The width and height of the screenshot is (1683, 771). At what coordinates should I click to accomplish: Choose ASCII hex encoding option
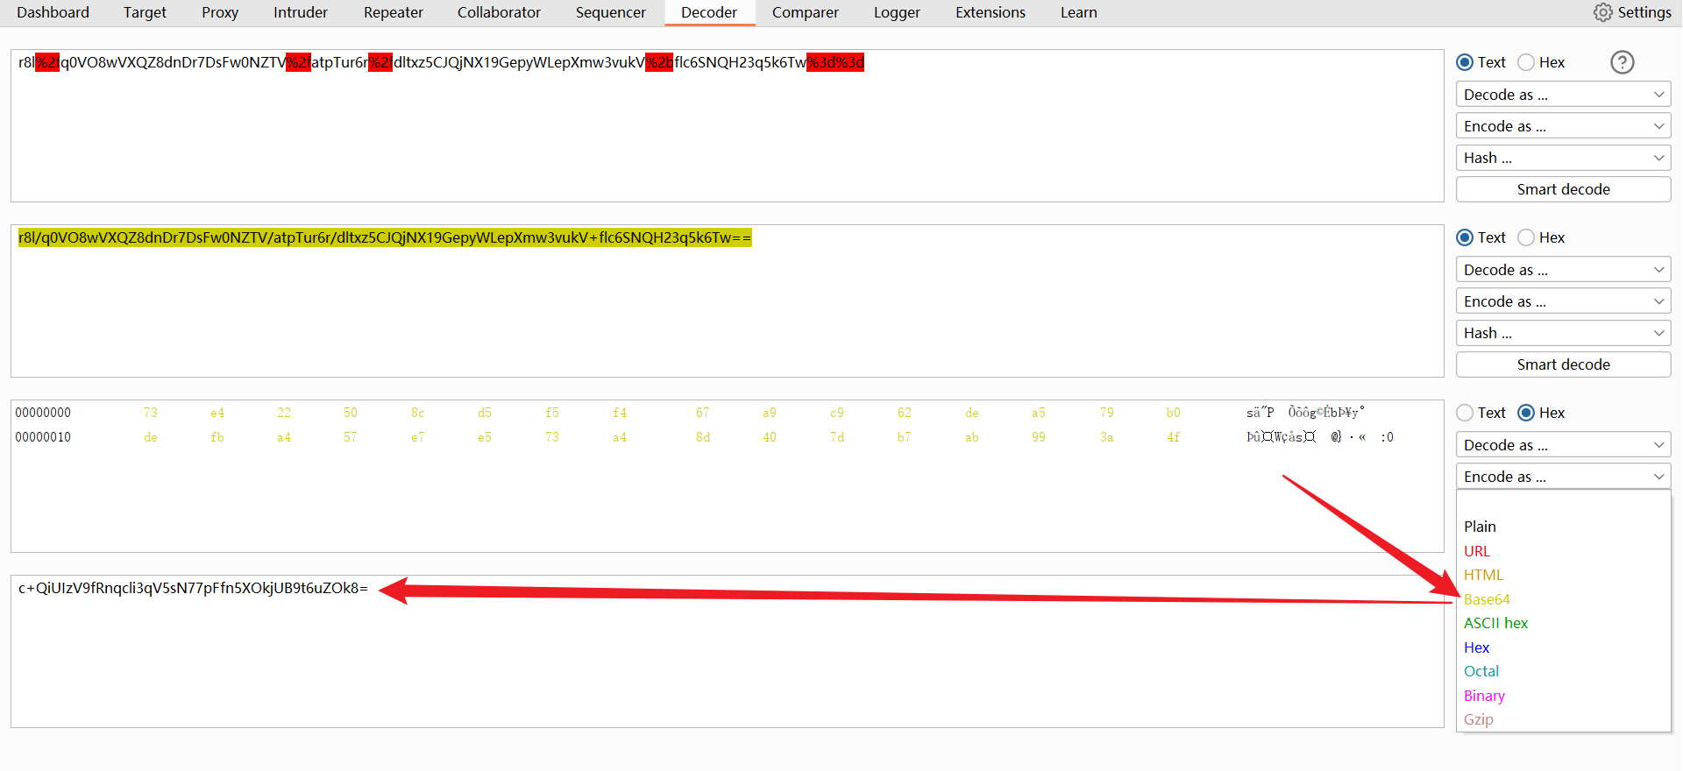pos(1495,623)
